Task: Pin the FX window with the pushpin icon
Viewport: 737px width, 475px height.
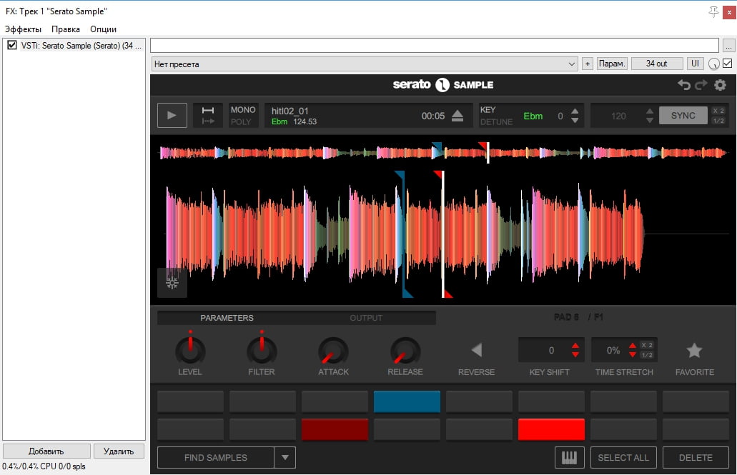Action: [713, 11]
